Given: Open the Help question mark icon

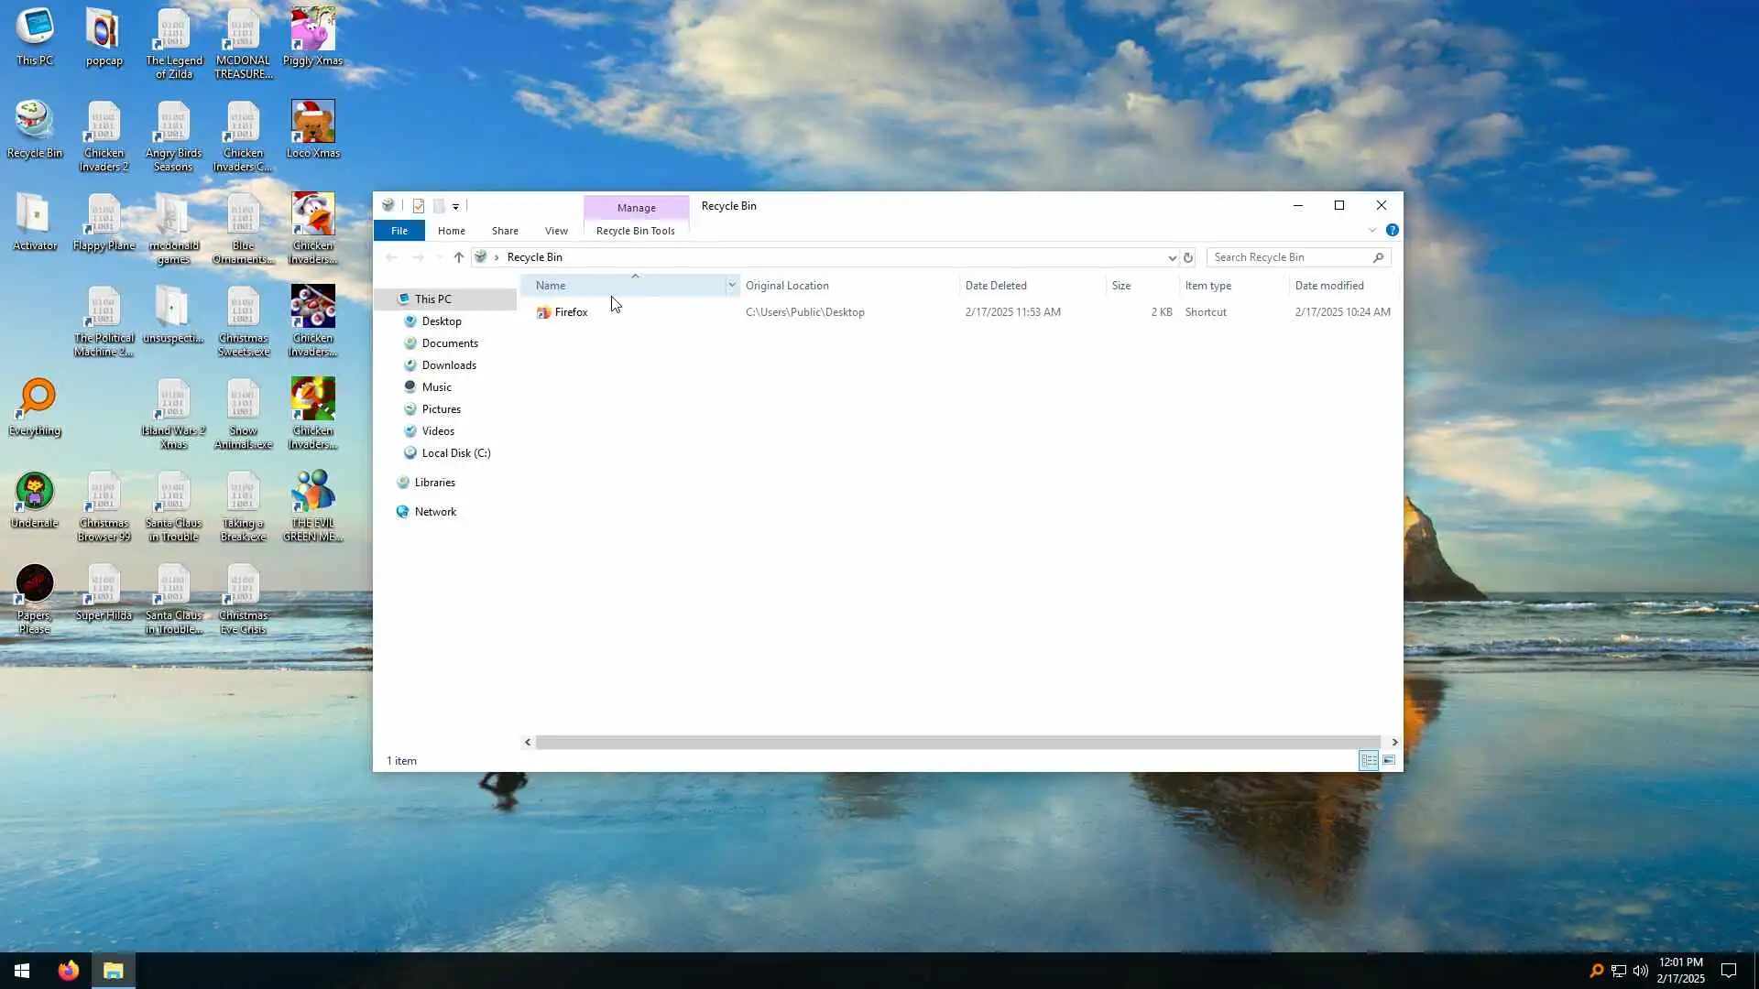Looking at the screenshot, I should tap(1392, 231).
